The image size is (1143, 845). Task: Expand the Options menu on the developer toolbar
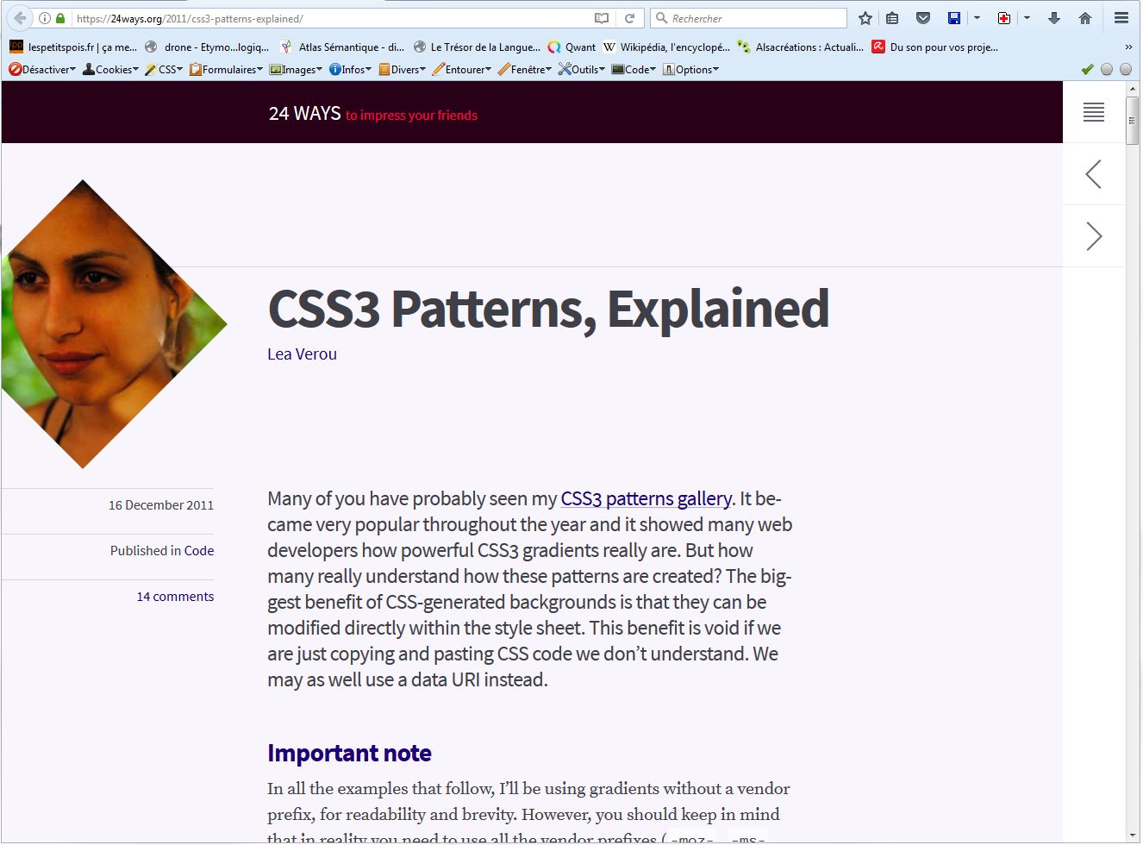point(690,69)
